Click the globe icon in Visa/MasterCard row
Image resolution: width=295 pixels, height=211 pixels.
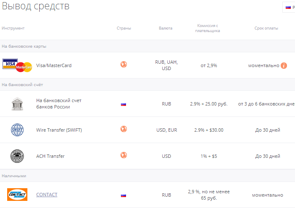(x=123, y=65)
